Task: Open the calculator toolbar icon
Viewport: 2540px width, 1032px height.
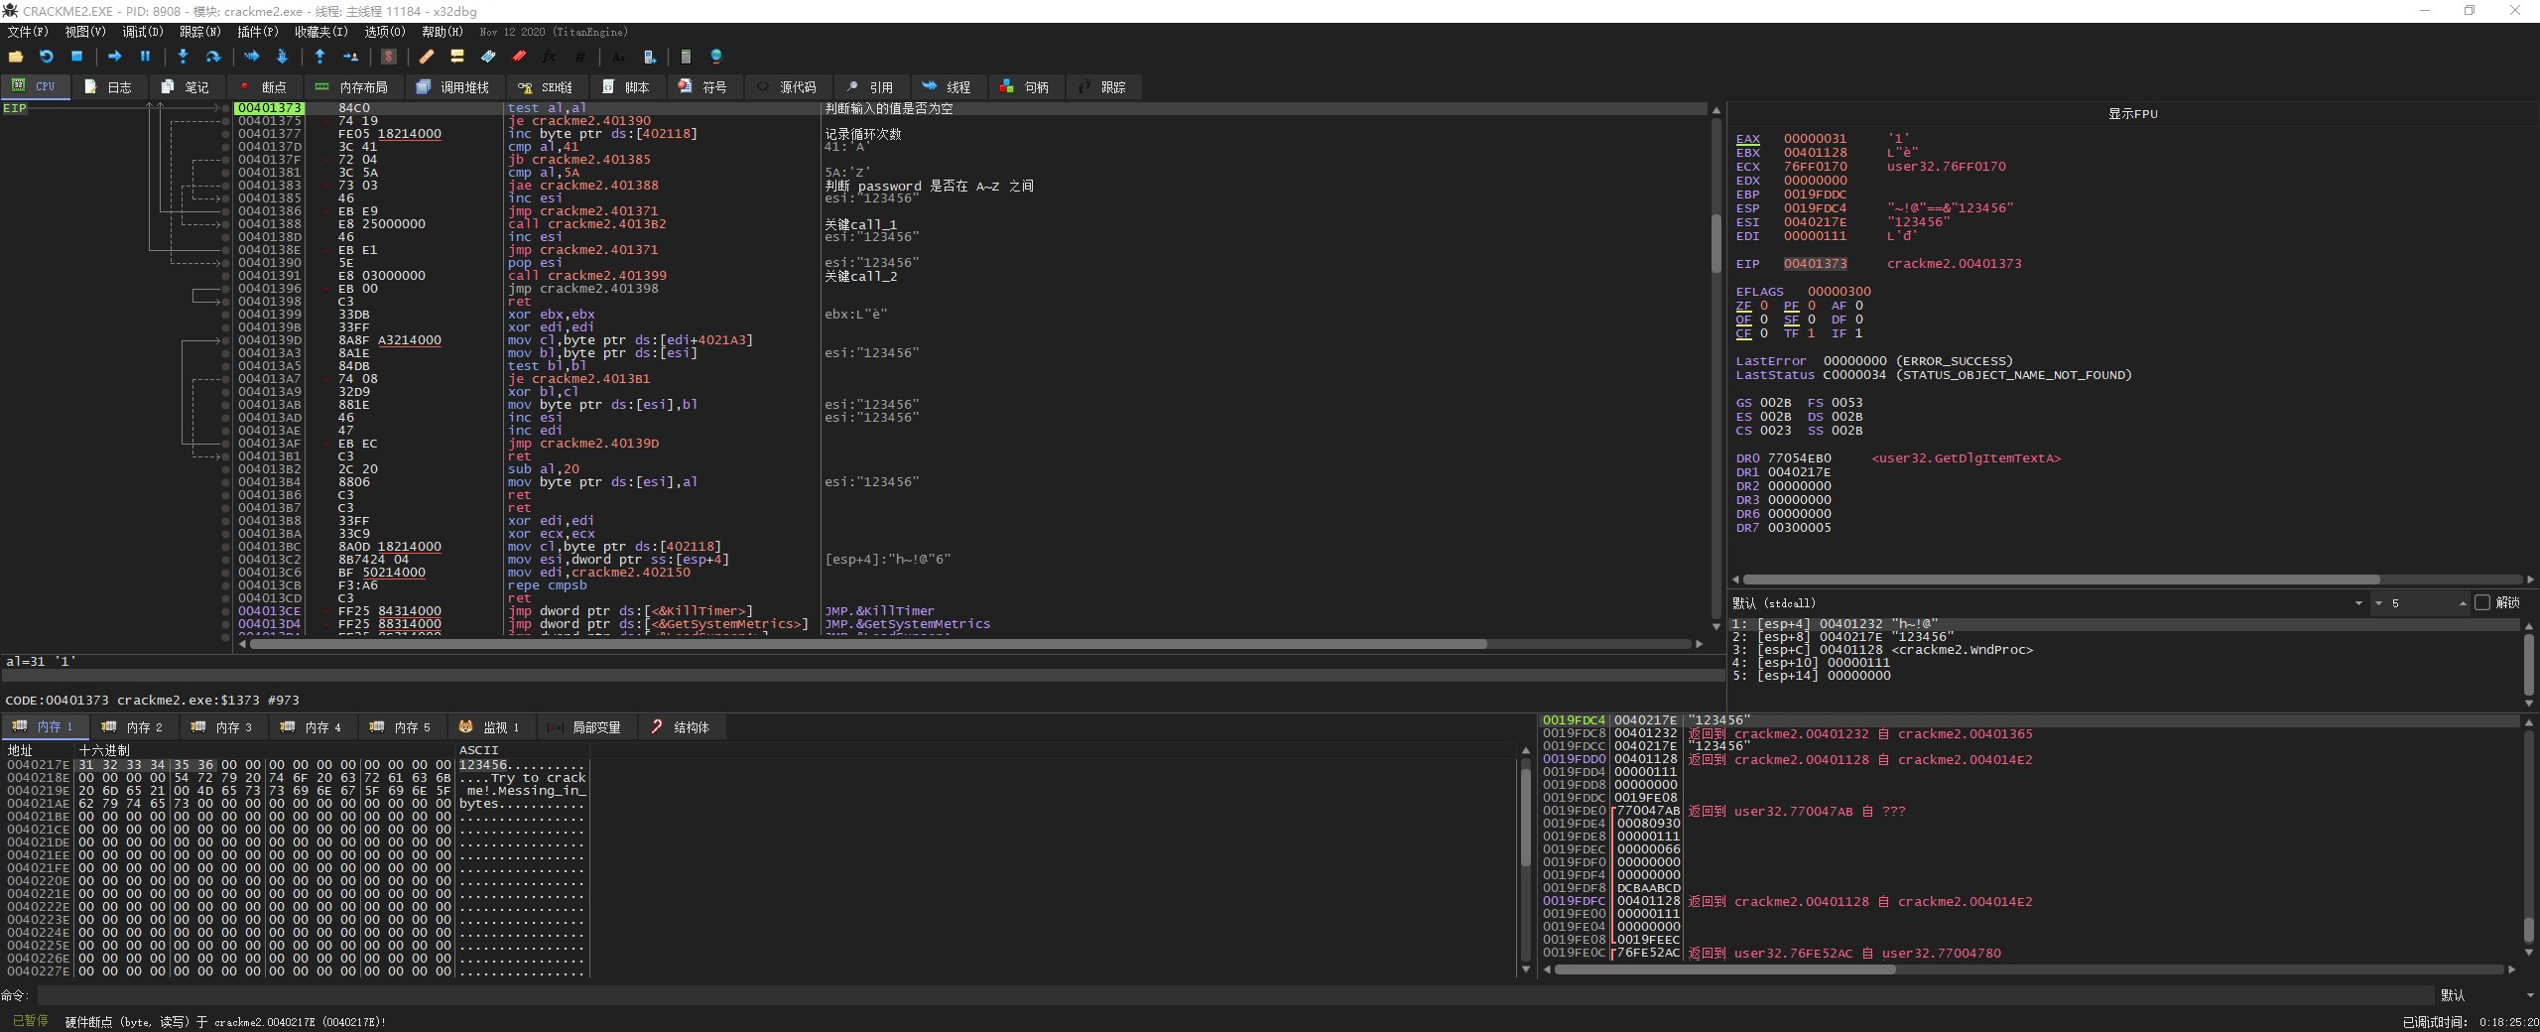Action: coord(686,57)
